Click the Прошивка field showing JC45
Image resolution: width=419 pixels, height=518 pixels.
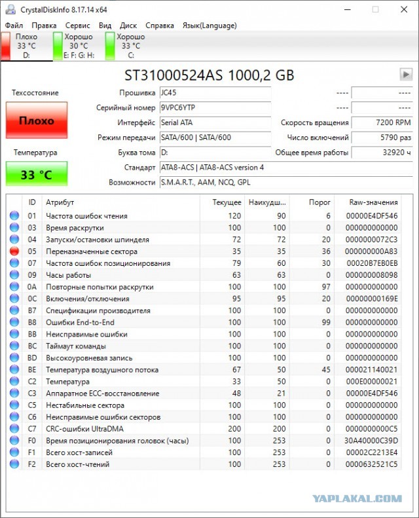[x=215, y=93]
